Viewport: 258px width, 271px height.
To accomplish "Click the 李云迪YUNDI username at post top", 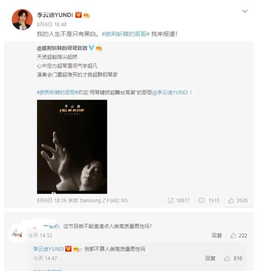I will [55, 15].
